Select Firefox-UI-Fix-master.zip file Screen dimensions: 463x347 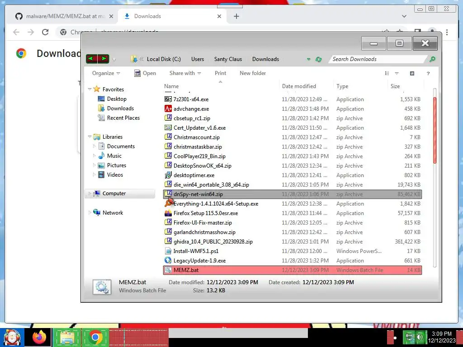point(293,222)
